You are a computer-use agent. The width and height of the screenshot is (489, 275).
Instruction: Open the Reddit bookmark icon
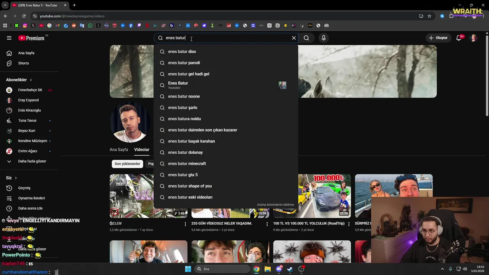(x=74, y=26)
